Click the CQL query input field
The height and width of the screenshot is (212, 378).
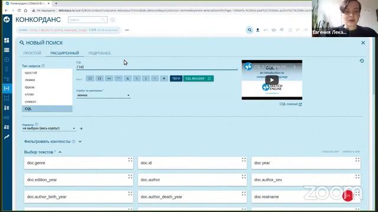tap(157, 67)
